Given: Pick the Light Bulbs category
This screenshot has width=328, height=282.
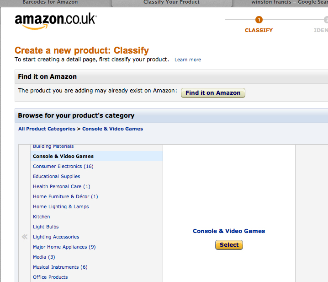Looking at the screenshot, I should click(46, 227).
